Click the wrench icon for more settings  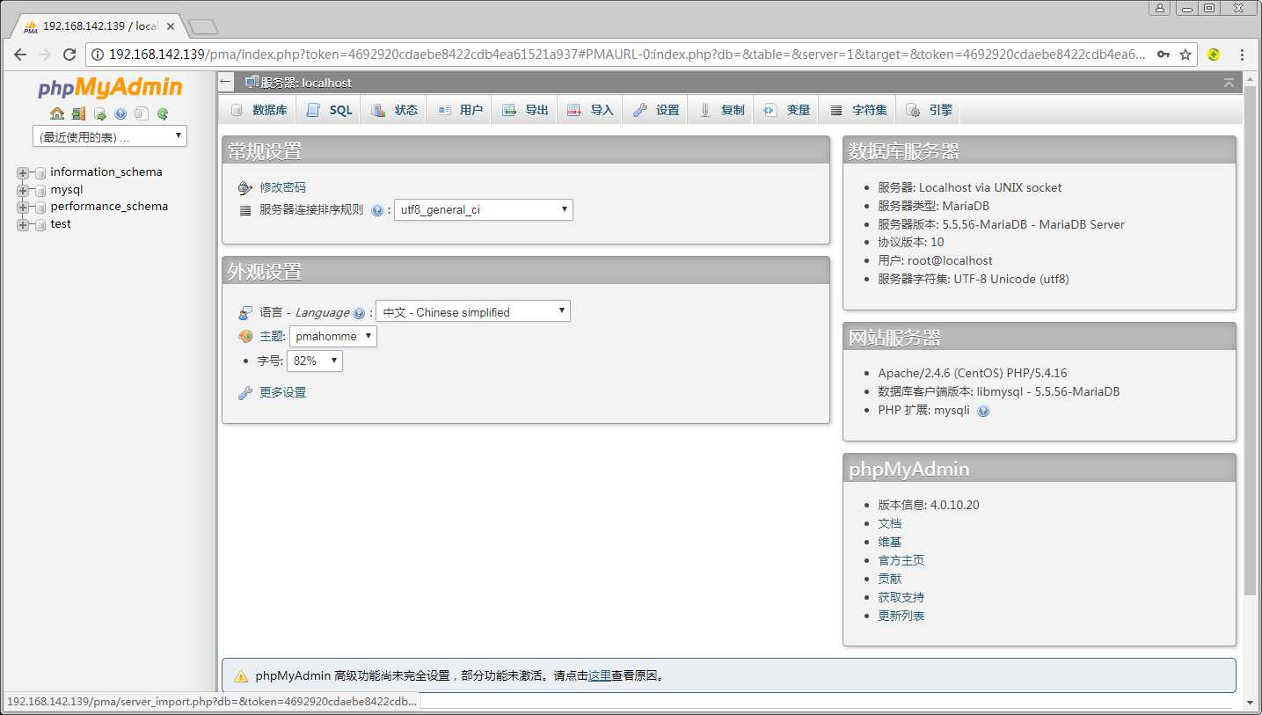(x=245, y=392)
